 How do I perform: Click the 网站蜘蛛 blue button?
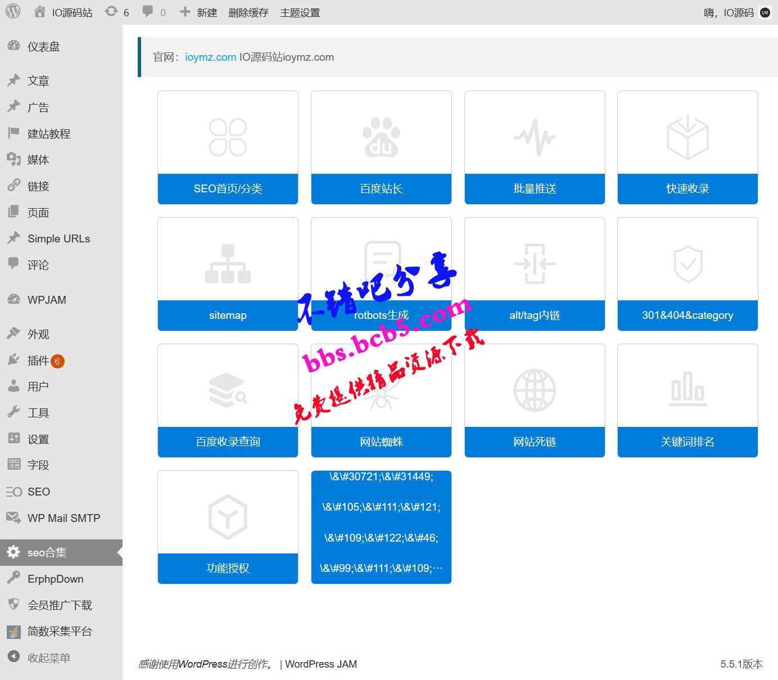[381, 442]
